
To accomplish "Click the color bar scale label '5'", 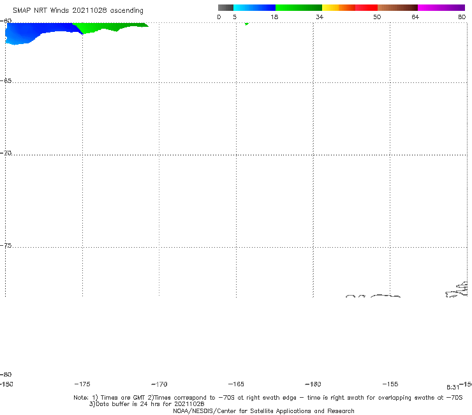I will 235,17.
